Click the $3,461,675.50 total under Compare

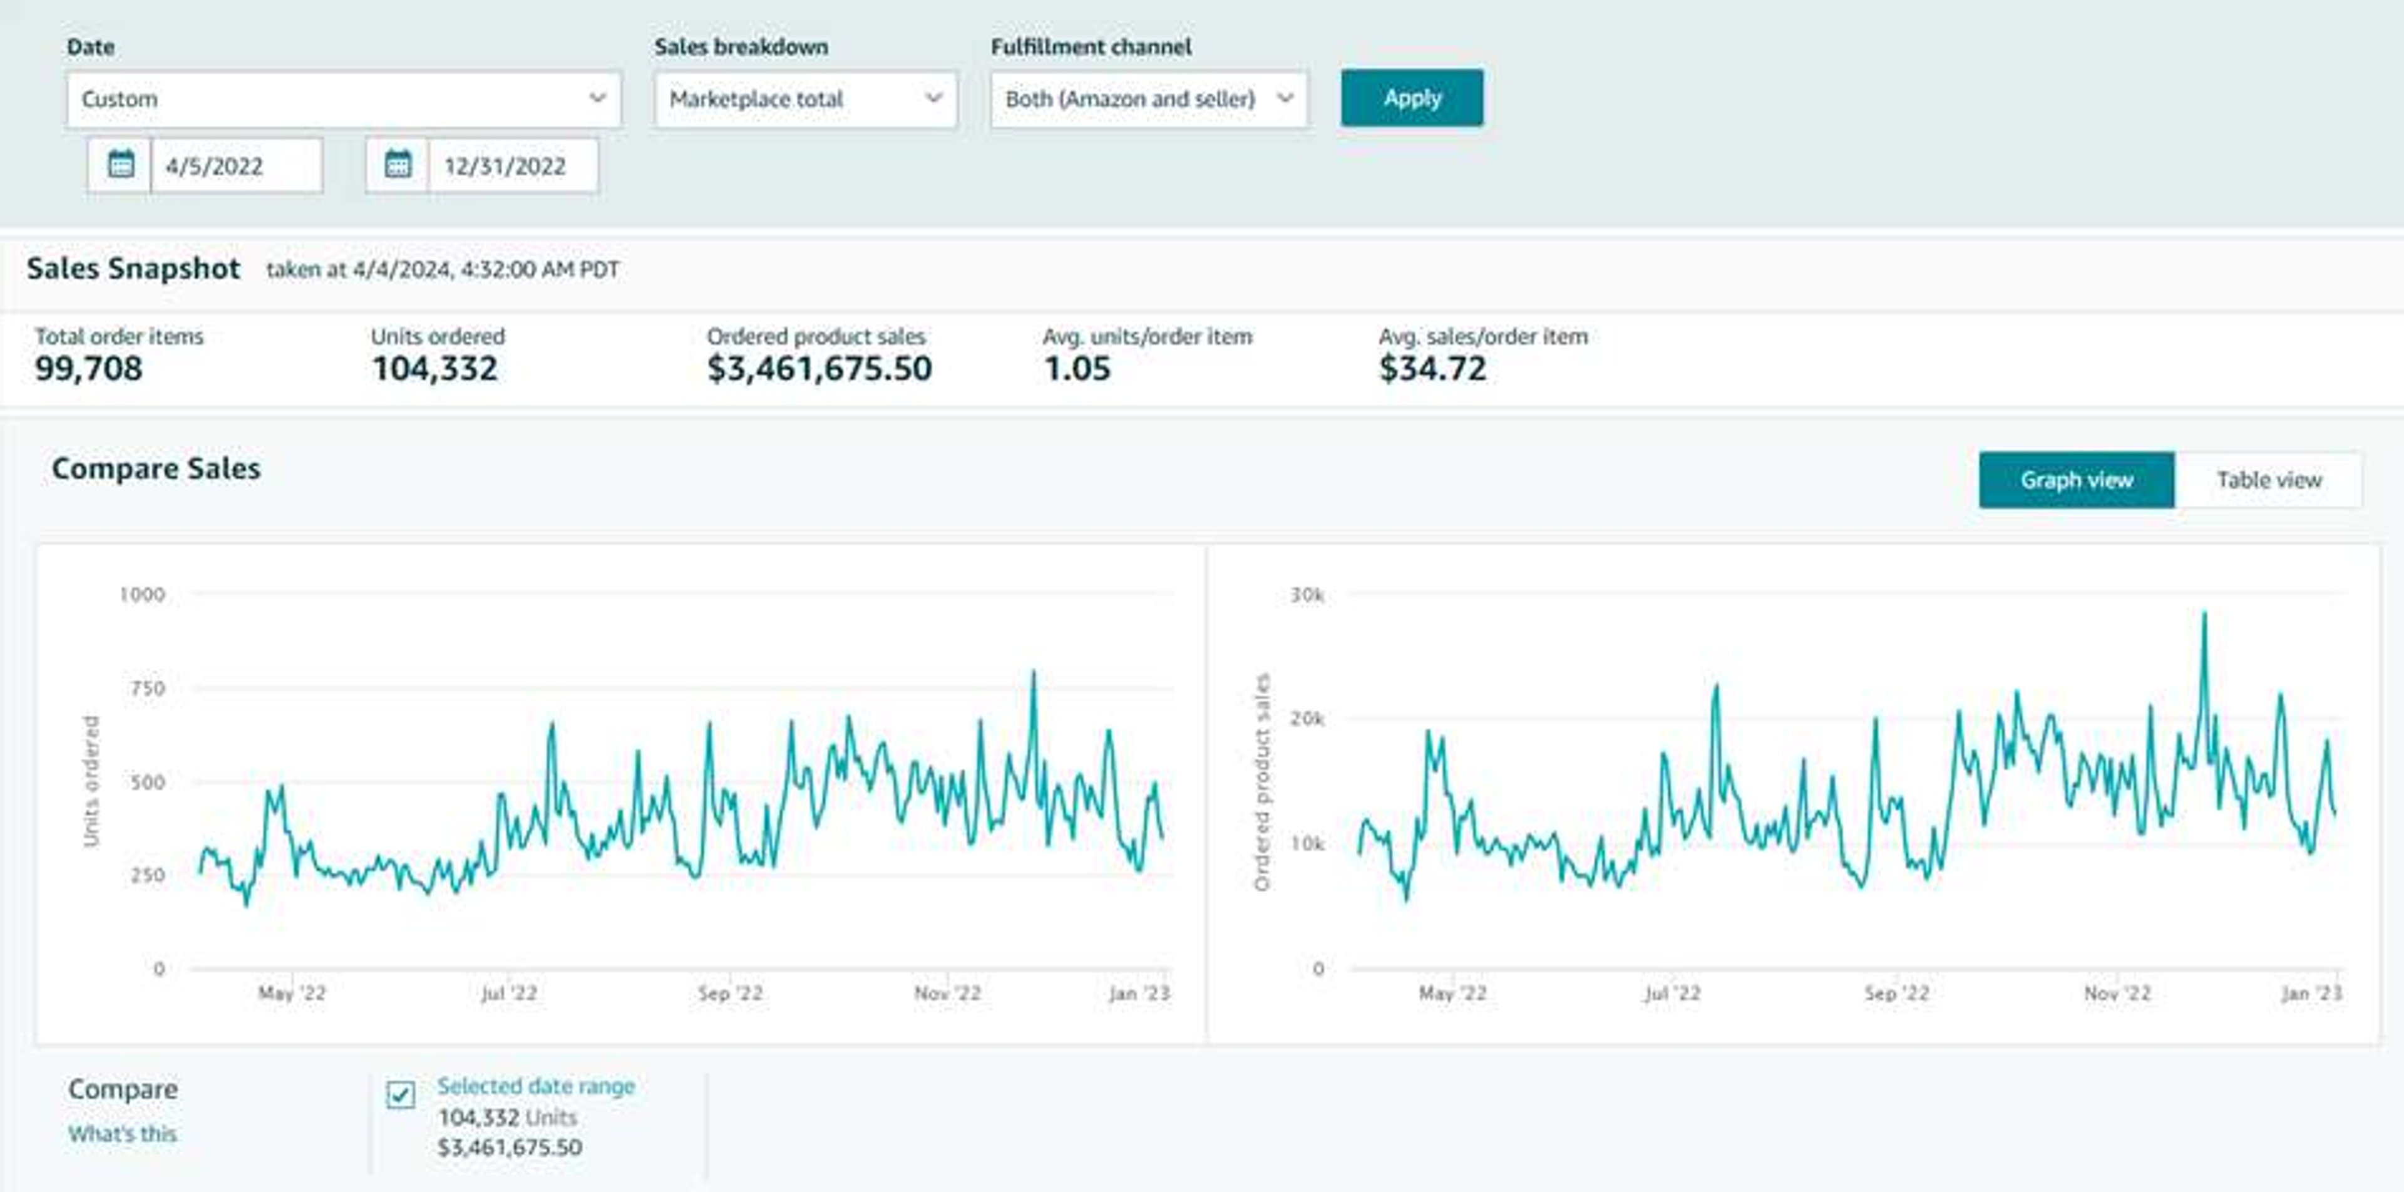510,1147
